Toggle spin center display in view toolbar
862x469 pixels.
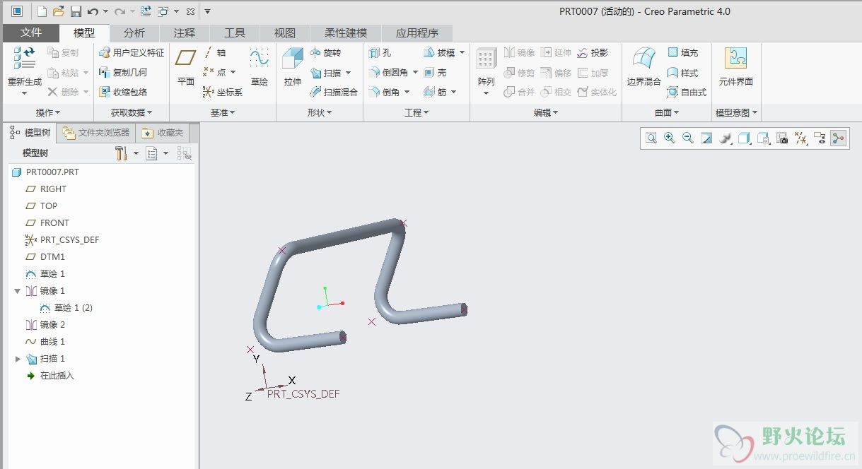(839, 138)
